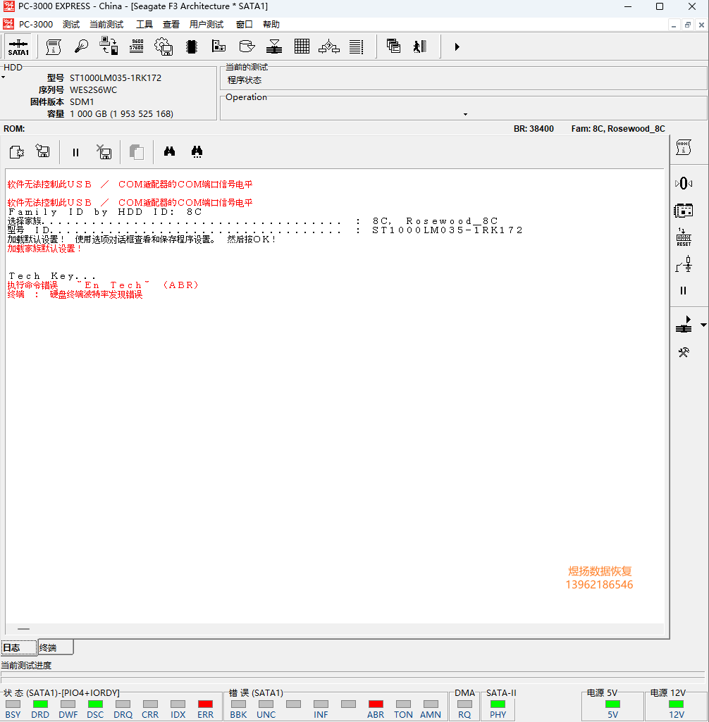This screenshot has height=722, width=709.
Task: Click the crossed tools icon in sidebar
Action: tap(684, 352)
